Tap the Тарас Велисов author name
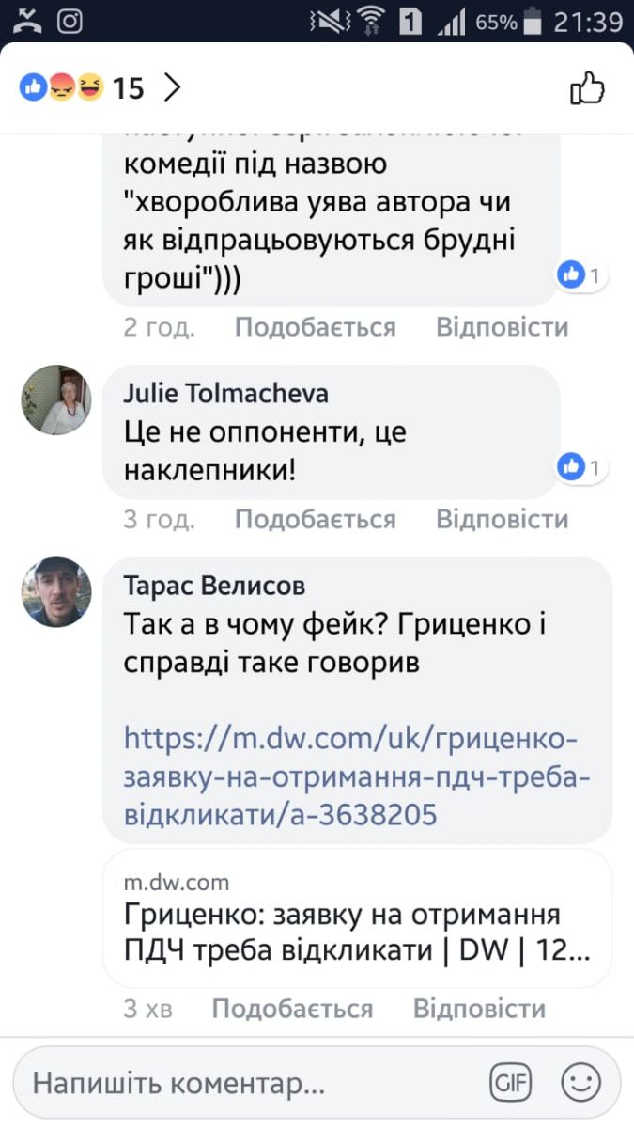This screenshot has height=1128, width=634. point(214,586)
